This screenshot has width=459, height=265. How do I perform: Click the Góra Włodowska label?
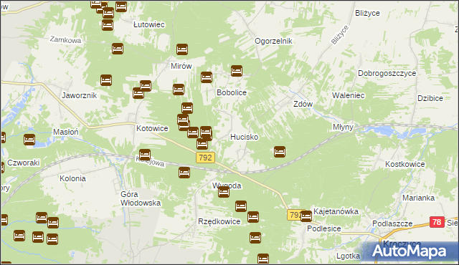141,198
